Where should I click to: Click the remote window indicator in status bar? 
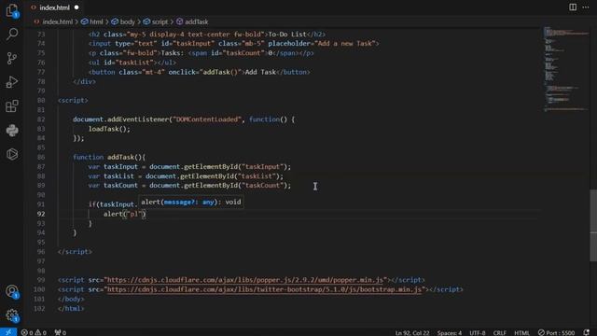pyautogui.click(x=8, y=332)
